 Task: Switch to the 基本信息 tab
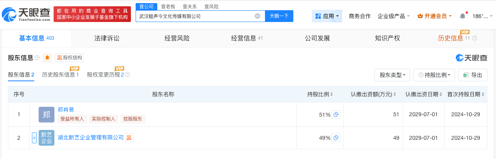pyautogui.click(x=36, y=38)
